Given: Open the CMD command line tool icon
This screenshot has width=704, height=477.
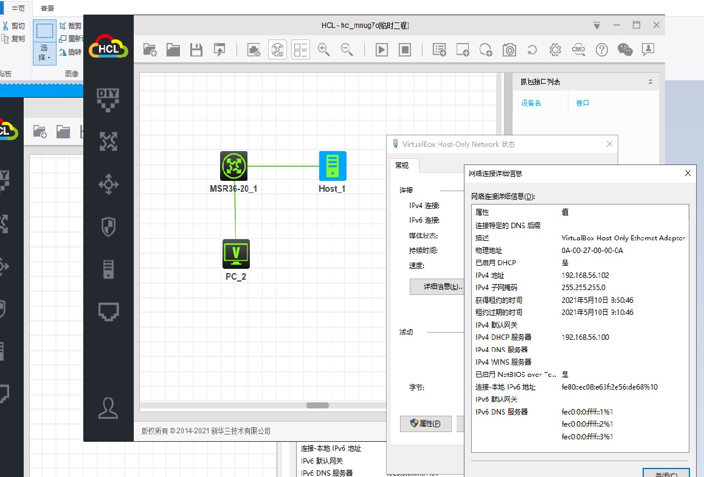Looking at the screenshot, I should click(x=578, y=50).
